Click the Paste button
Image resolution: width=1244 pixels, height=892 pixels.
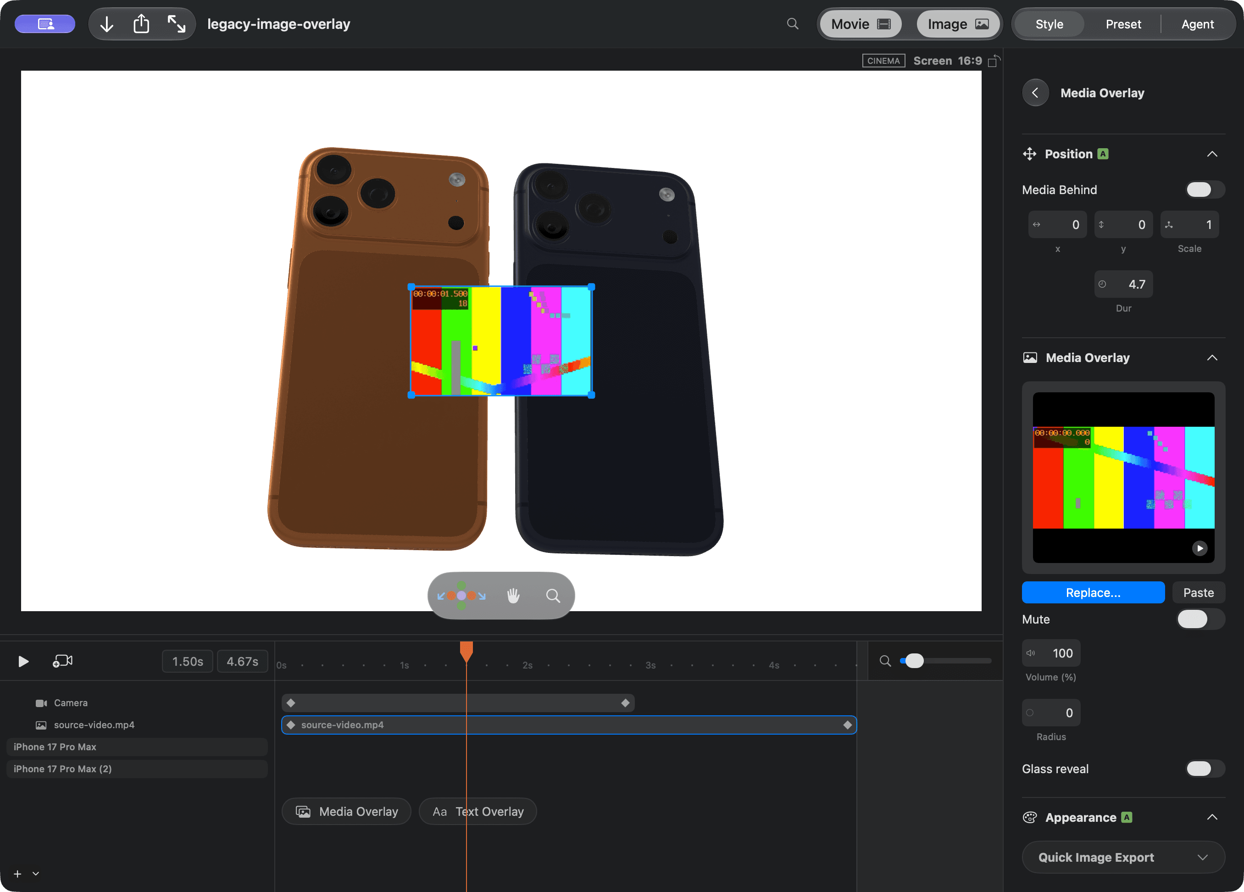pos(1198,592)
